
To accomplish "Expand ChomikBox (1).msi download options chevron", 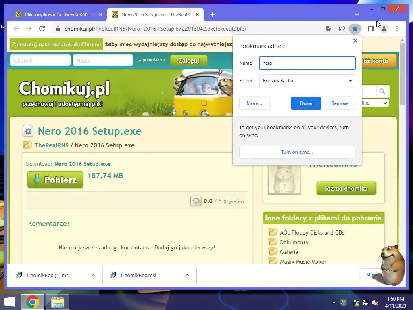I will click(93, 275).
